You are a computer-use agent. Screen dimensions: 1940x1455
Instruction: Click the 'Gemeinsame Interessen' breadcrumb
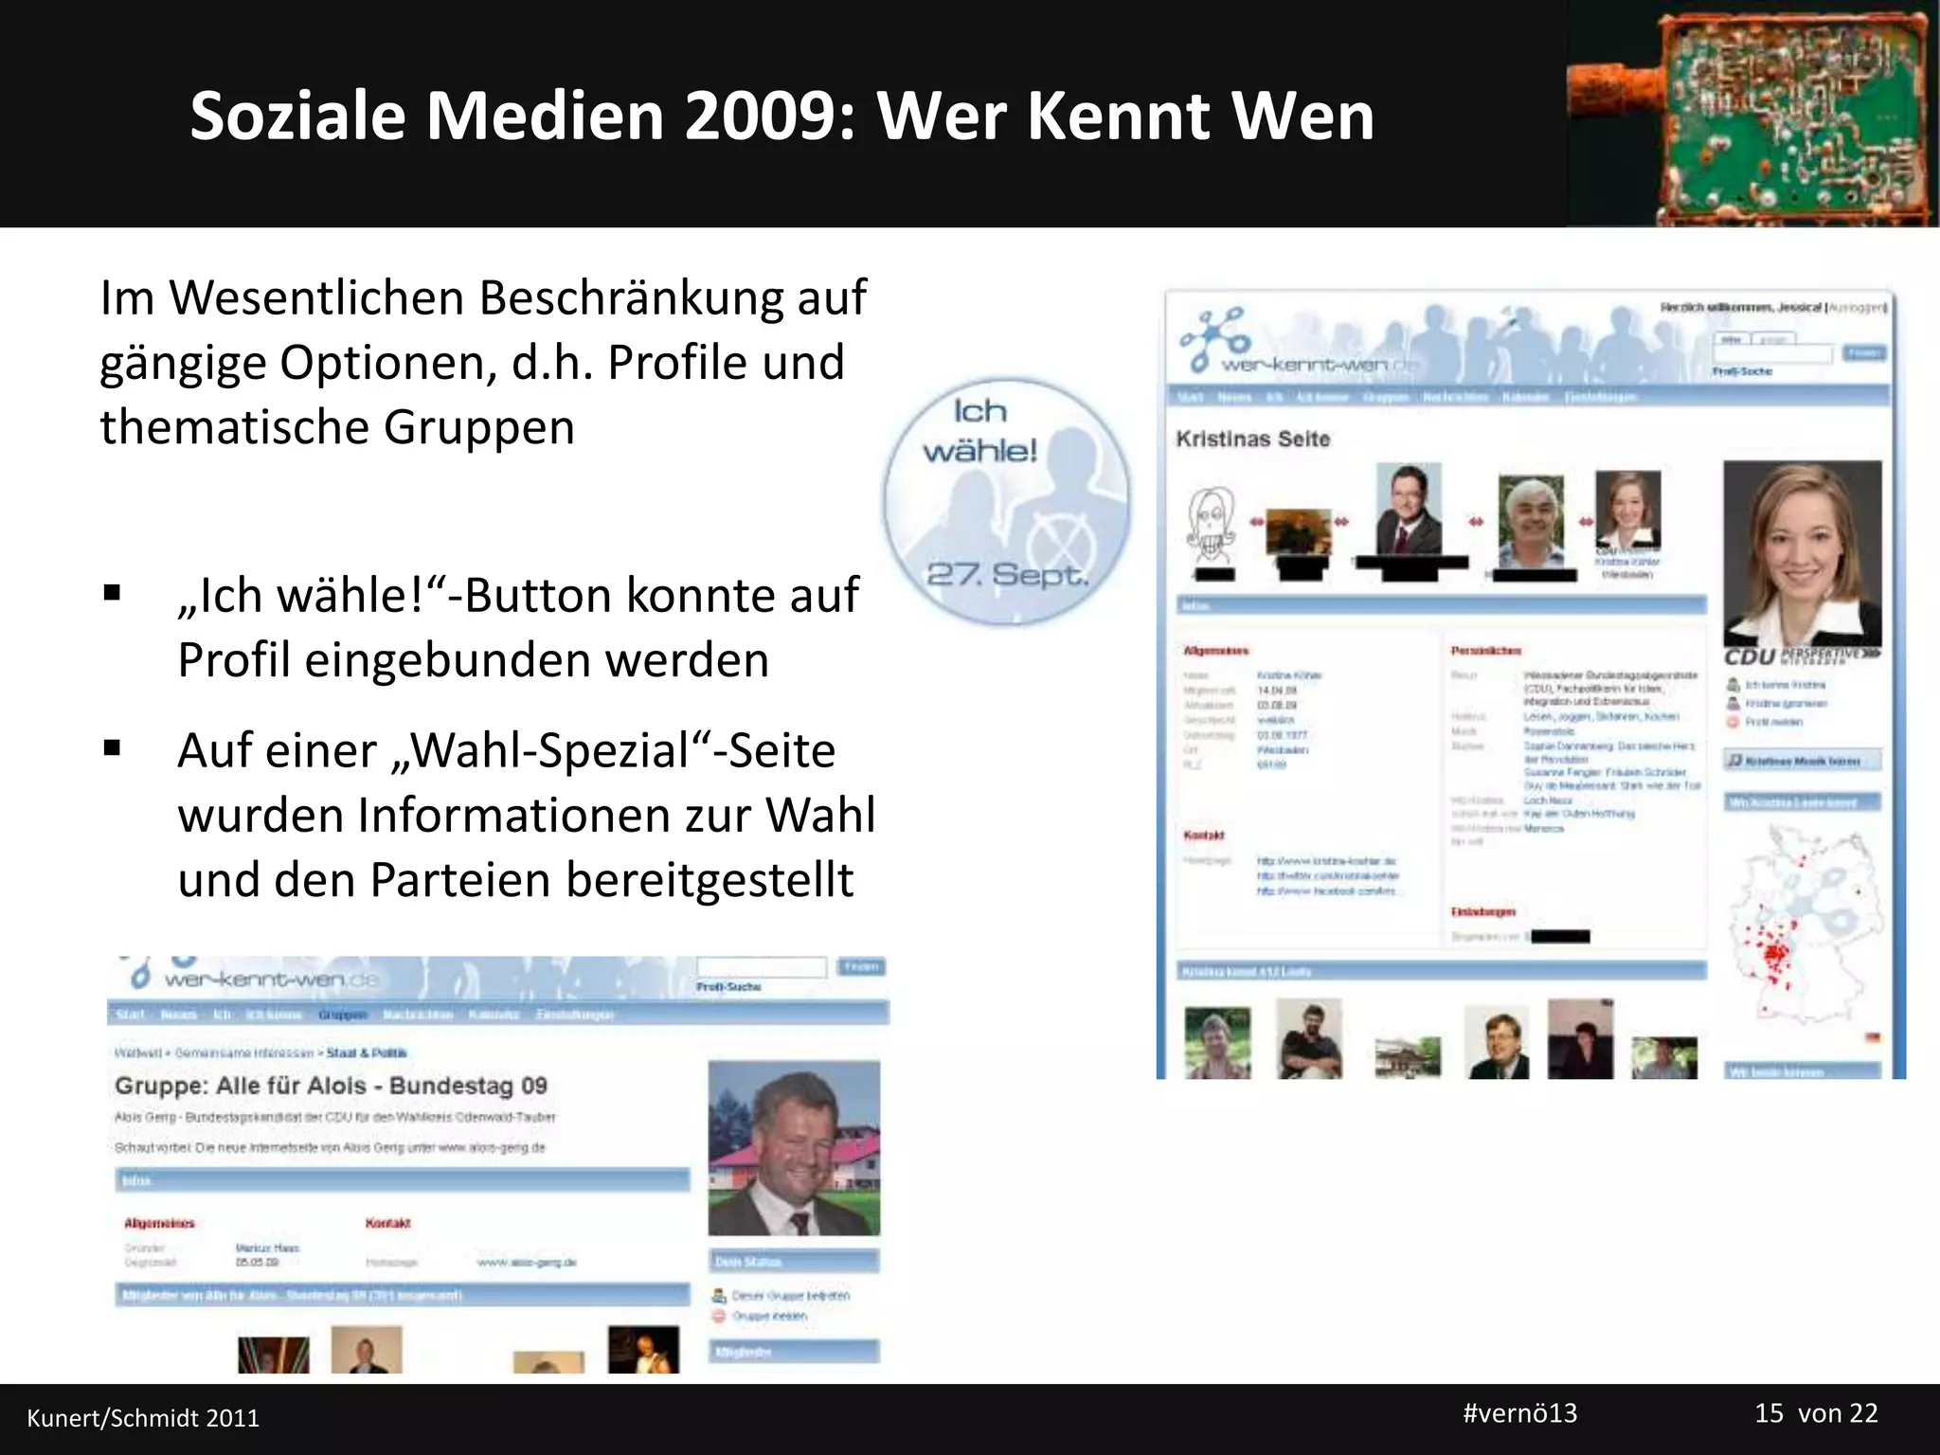[244, 1052]
